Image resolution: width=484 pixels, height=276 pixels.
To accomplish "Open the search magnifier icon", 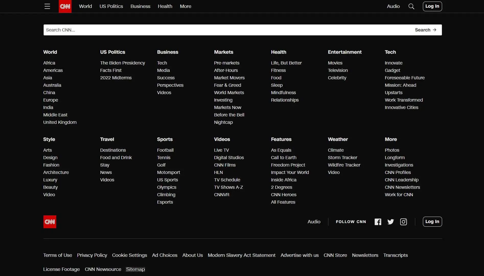I will tap(411, 6).
